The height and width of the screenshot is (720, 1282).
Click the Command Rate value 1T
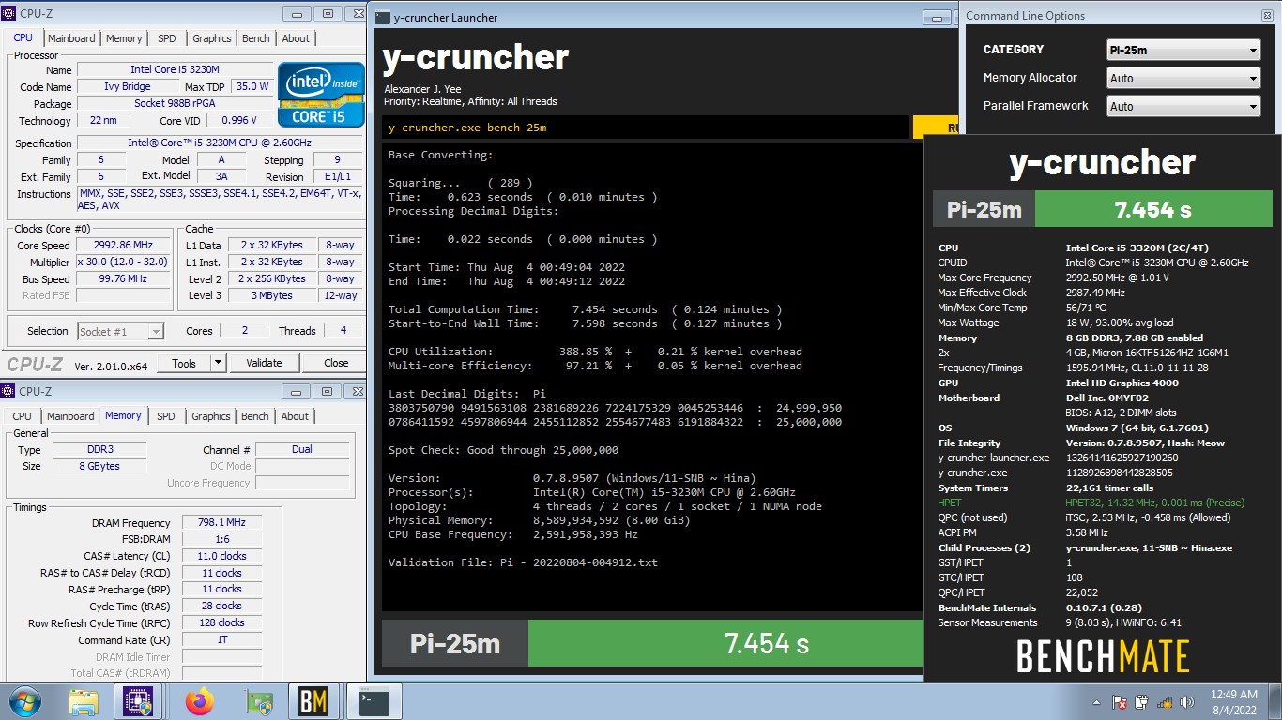tap(222, 639)
